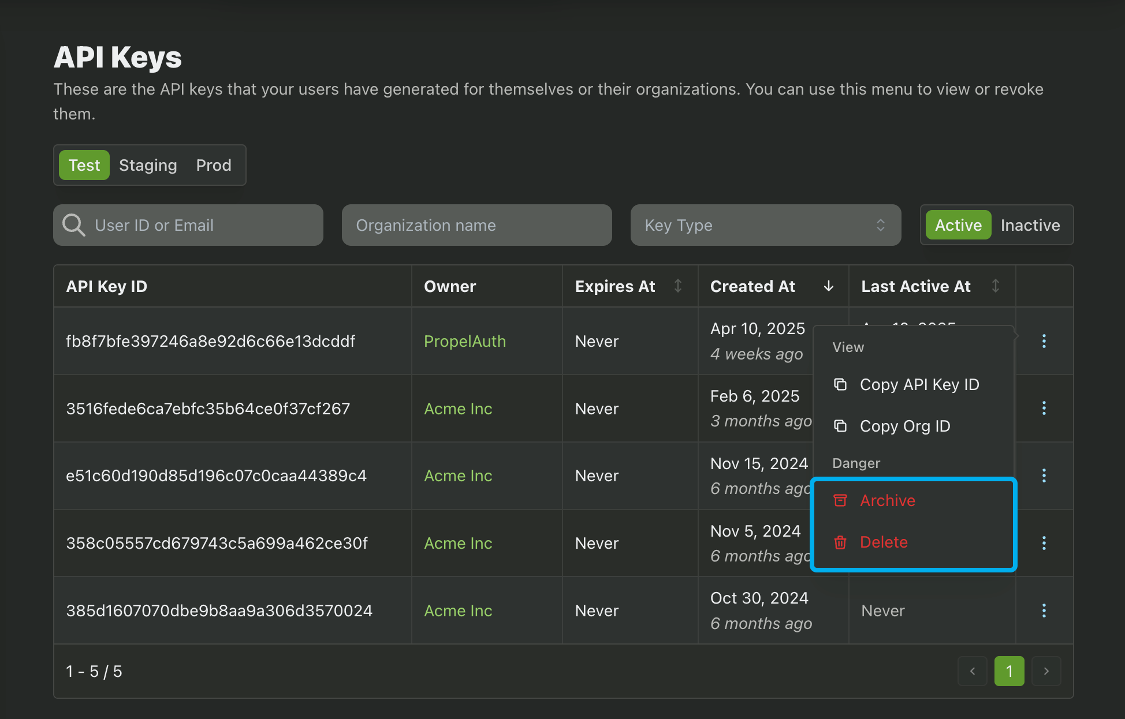Open three-dot menu for key 3516fede6ca7ebfc35b64ce0f37cf267
Image resolution: width=1125 pixels, height=719 pixels.
pyautogui.click(x=1044, y=408)
